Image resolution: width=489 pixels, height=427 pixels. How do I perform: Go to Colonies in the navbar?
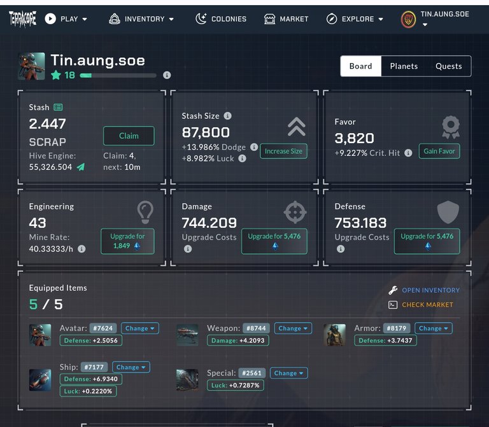click(221, 19)
